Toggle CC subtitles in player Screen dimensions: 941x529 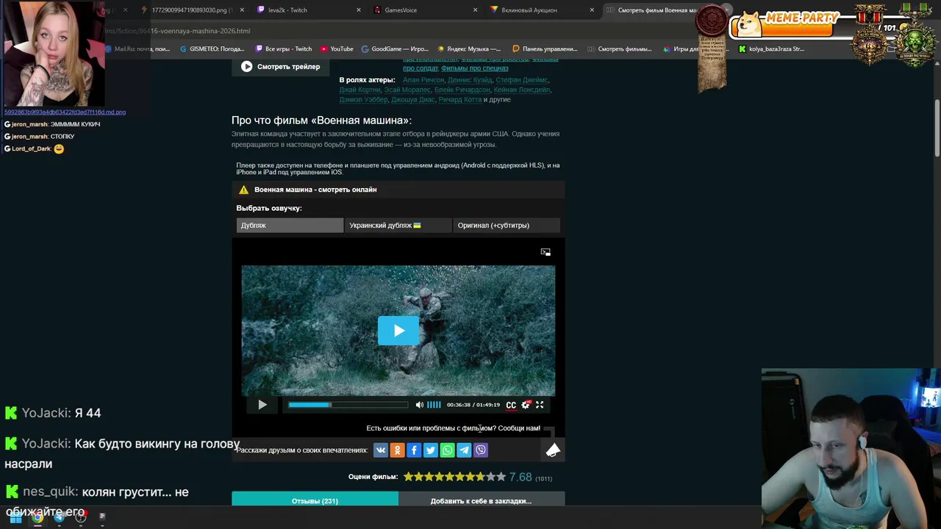[x=511, y=405]
